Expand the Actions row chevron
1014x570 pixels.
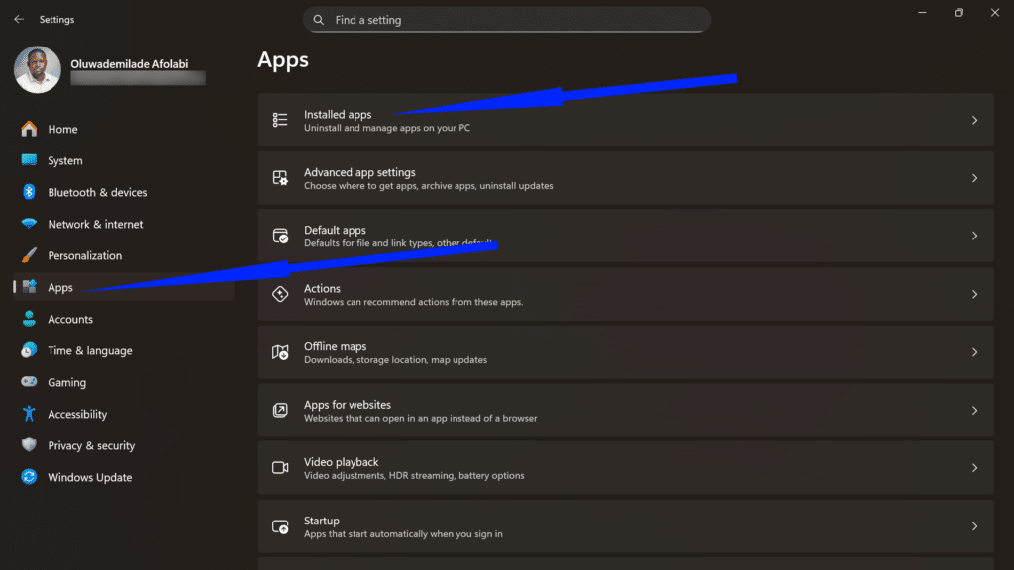(974, 294)
